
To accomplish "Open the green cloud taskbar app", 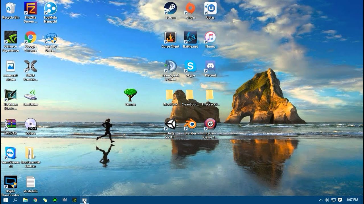I will (x=55, y=200).
